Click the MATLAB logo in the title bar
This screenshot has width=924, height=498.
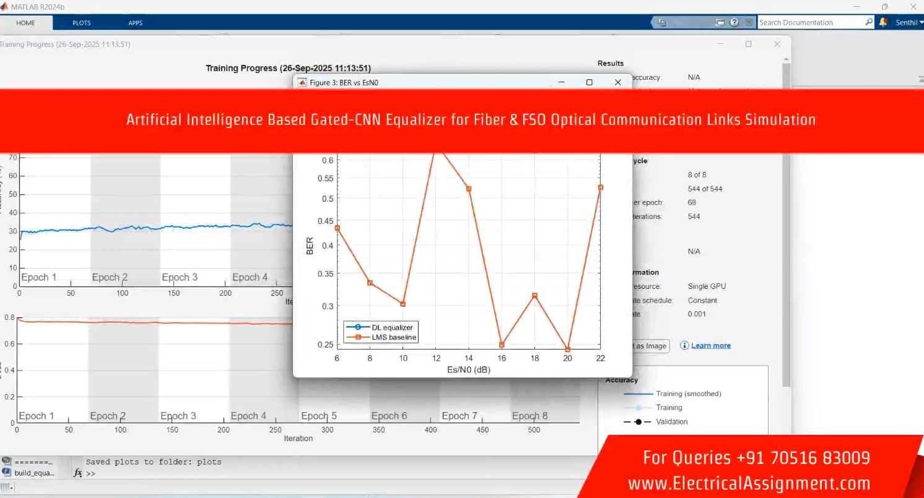[x=4, y=6]
